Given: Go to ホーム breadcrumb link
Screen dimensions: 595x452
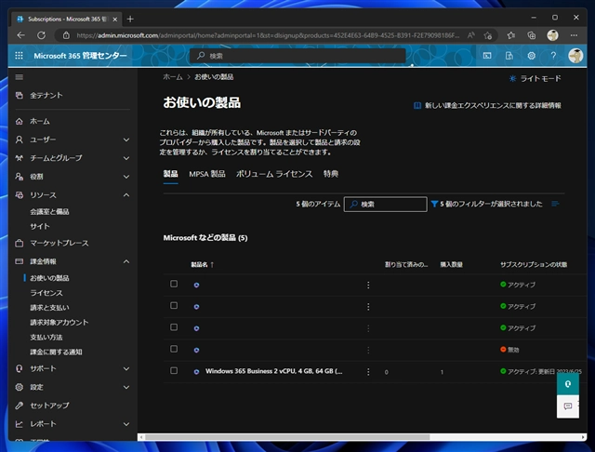Looking at the screenshot, I should tap(173, 77).
